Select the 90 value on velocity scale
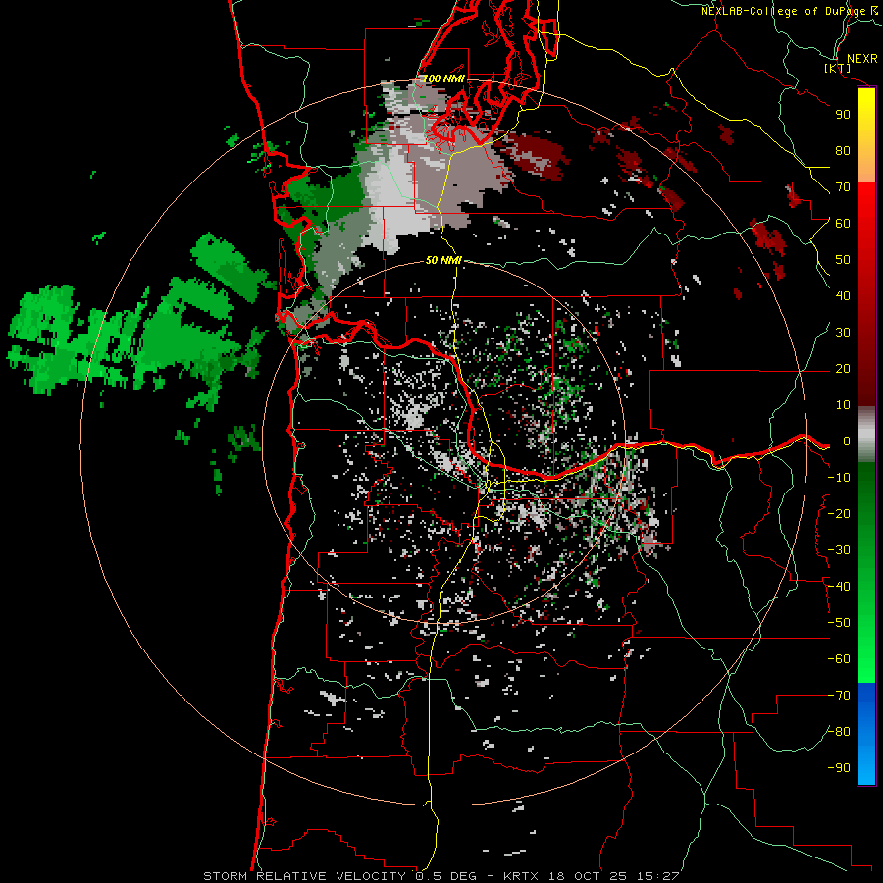 [x=843, y=115]
